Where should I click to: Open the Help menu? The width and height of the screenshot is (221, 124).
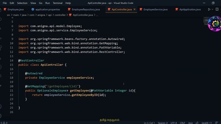68,3
